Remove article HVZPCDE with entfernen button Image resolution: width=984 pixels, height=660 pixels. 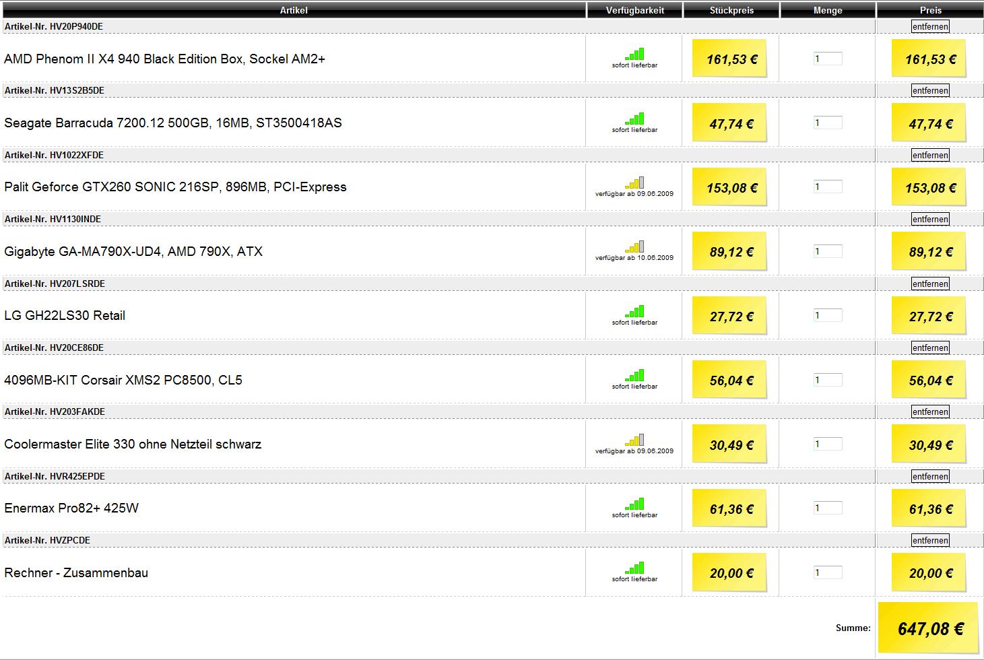point(930,540)
